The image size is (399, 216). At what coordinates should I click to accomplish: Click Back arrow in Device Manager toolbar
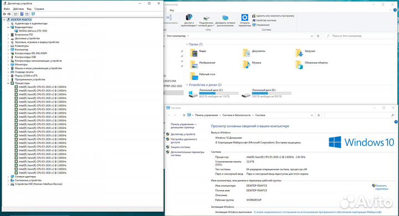(x=4, y=14)
